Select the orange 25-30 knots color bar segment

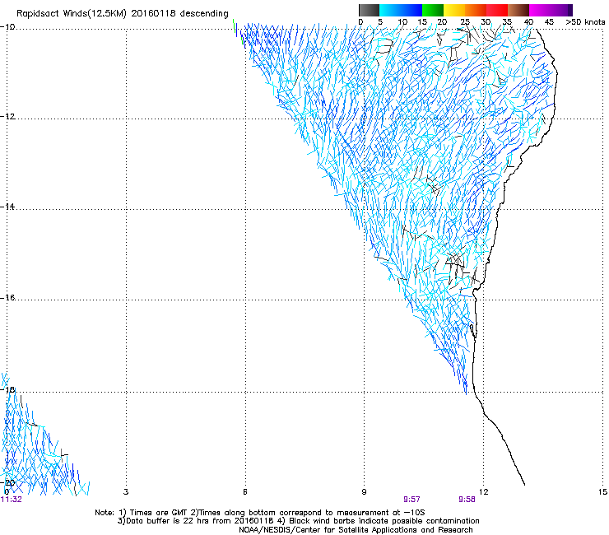pyautogui.click(x=476, y=10)
